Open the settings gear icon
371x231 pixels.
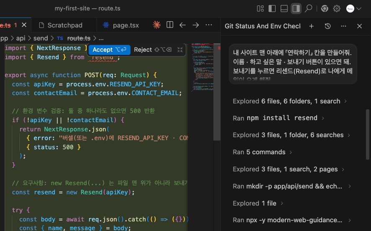click(x=337, y=9)
